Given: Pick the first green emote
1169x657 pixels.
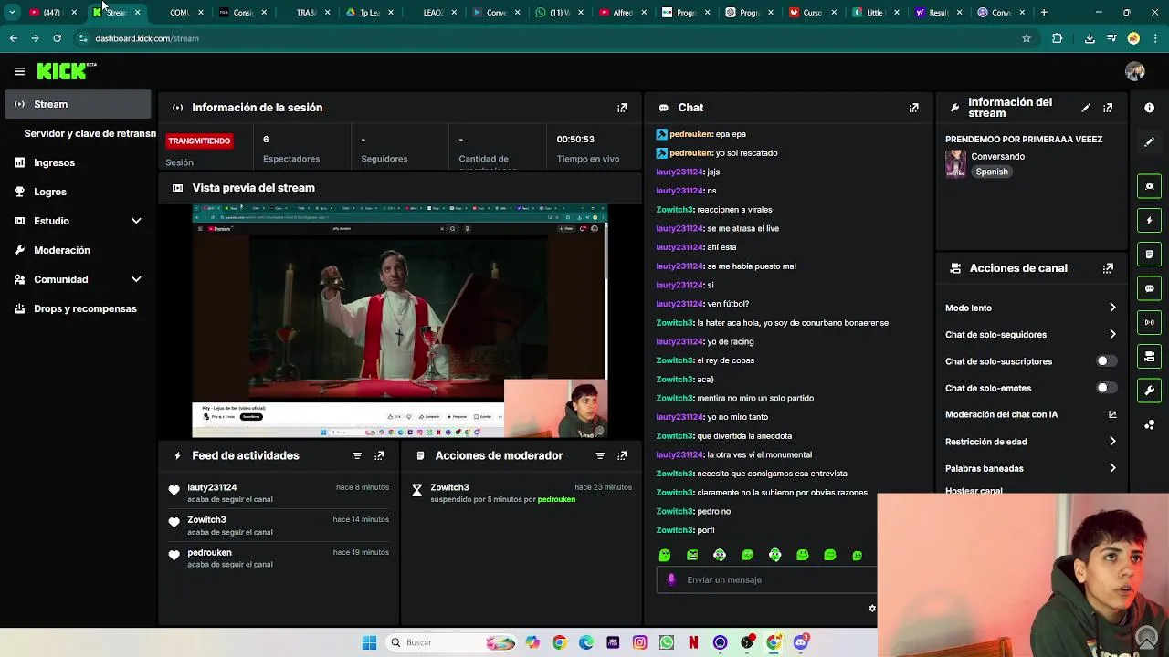Looking at the screenshot, I should tap(665, 555).
